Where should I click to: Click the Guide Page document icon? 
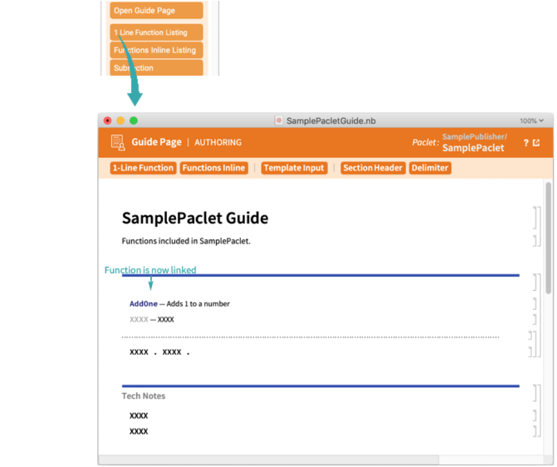tap(118, 142)
